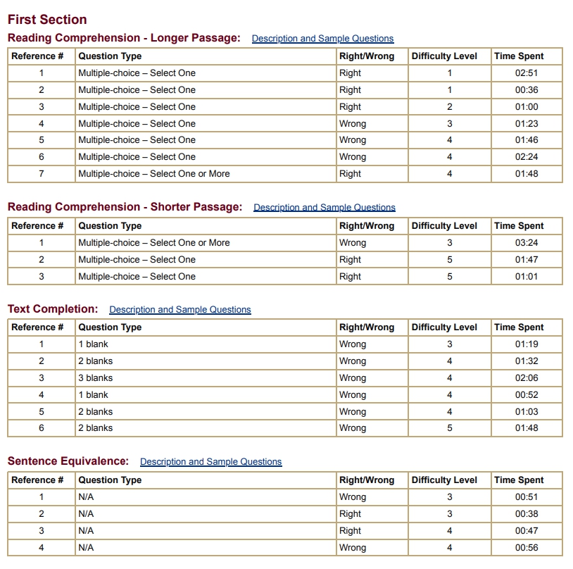Viewport: 573px width, 569px height.
Task: Click the Sentence Equivalence section heading
Action: [68, 461]
